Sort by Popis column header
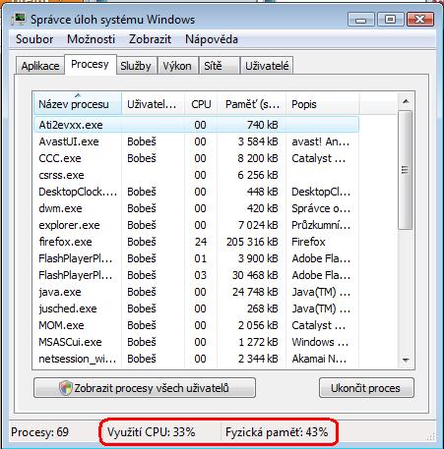The width and height of the screenshot is (444, 449). [x=323, y=104]
